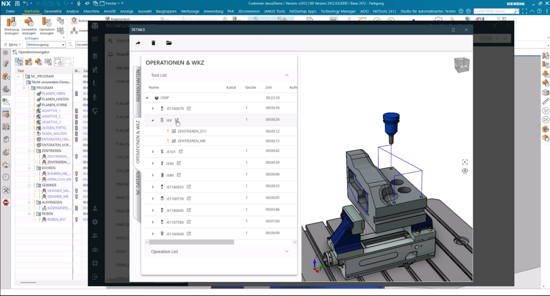550x296 pixels.
Task: Select the ZENTRIEREN_D11 operation row
Action: (x=221, y=131)
